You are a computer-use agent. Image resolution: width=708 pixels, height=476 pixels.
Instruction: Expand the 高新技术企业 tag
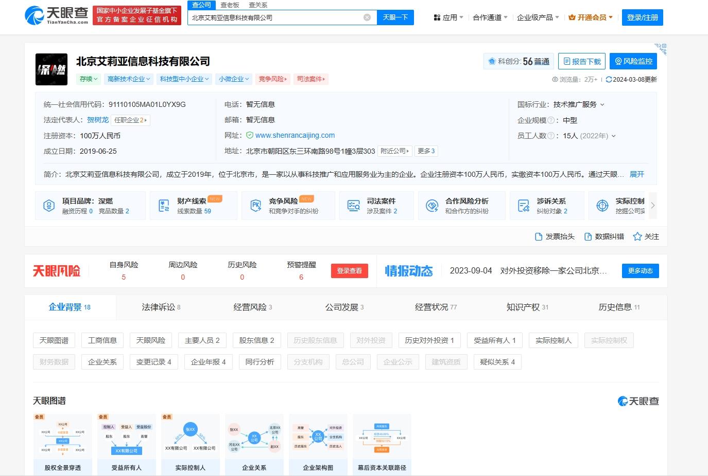pyautogui.click(x=129, y=79)
